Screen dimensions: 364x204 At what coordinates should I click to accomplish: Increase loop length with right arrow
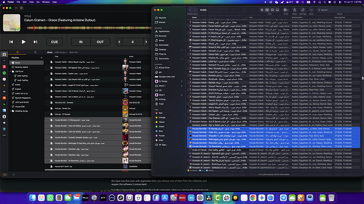[x=146, y=42]
